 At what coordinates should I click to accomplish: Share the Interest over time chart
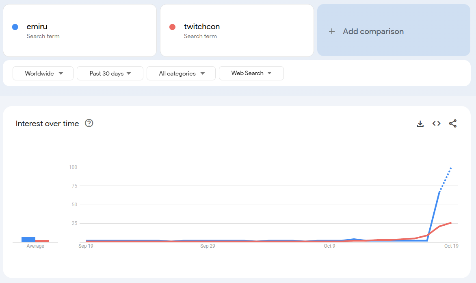(x=453, y=124)
